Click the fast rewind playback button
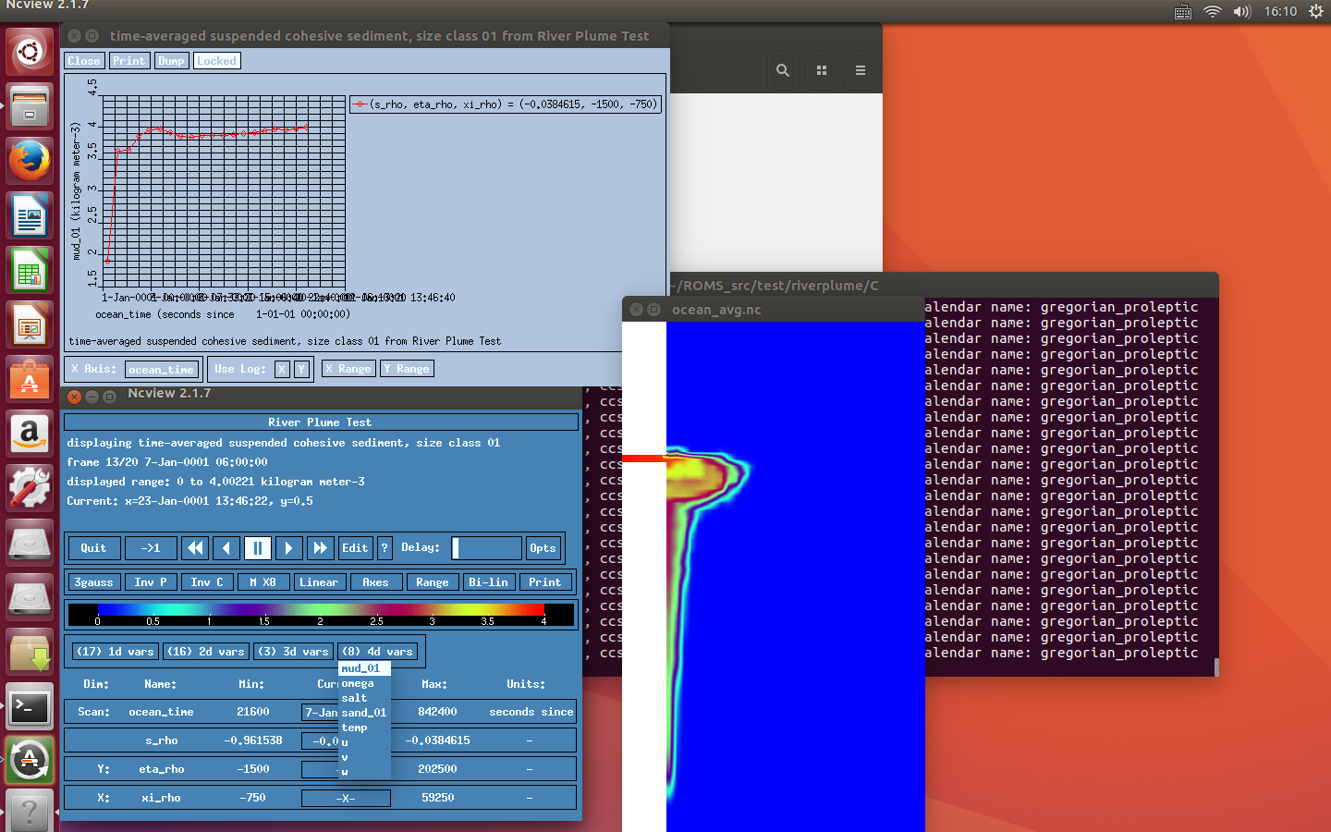 [x=195, y=548]
